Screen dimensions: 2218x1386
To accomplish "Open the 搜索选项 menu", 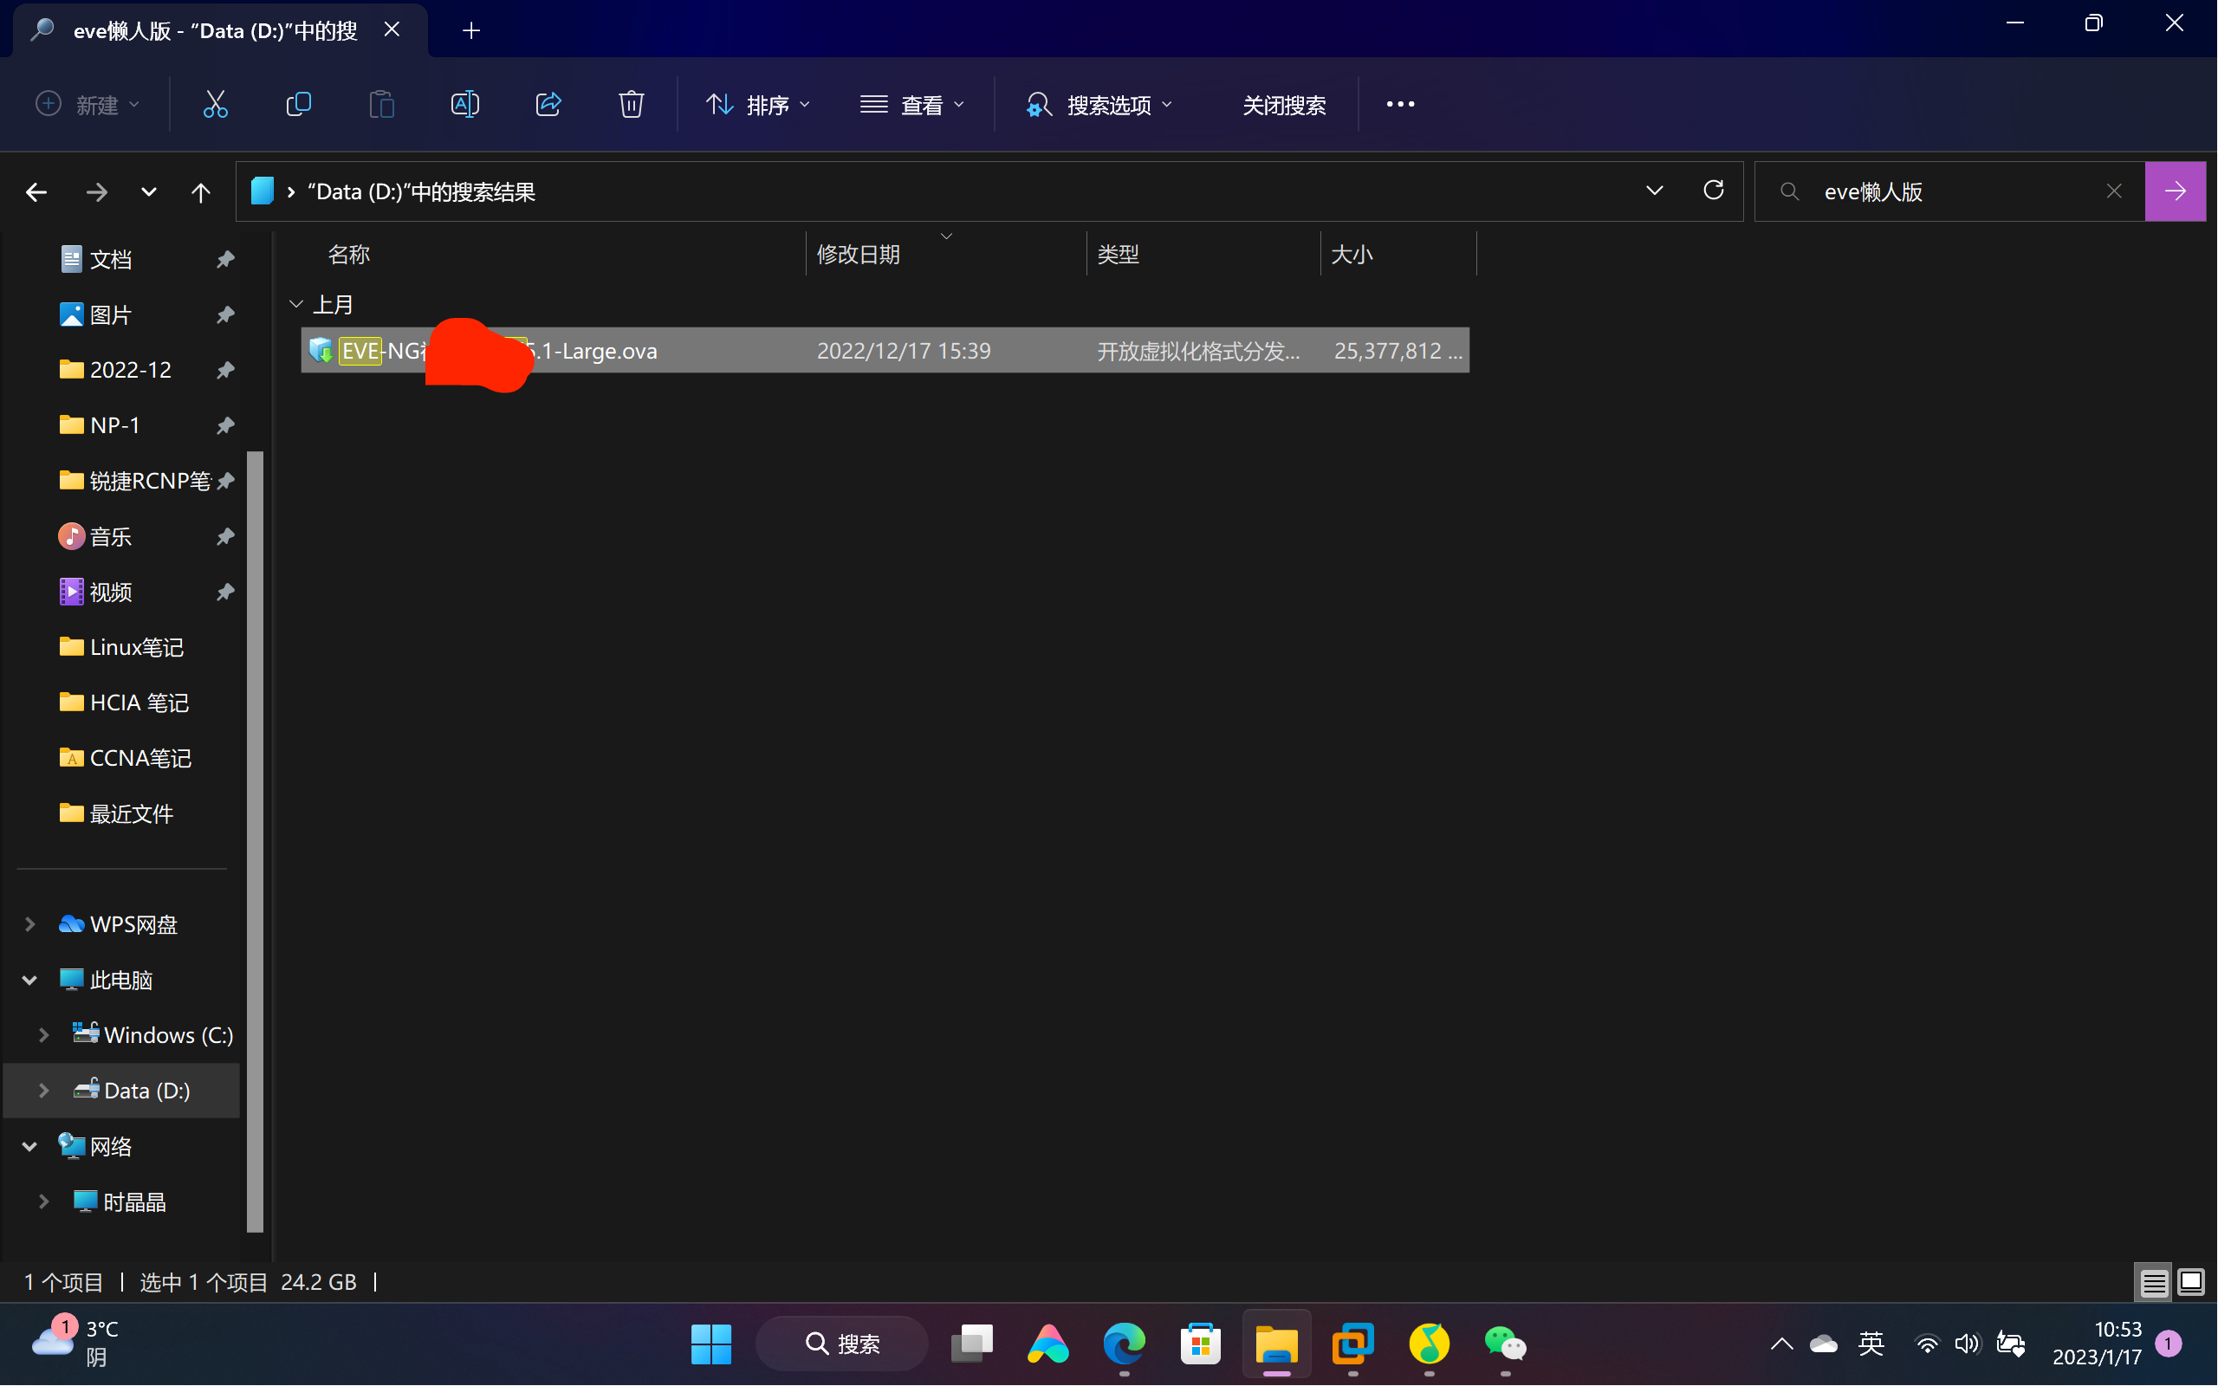I will [1099, 105].
